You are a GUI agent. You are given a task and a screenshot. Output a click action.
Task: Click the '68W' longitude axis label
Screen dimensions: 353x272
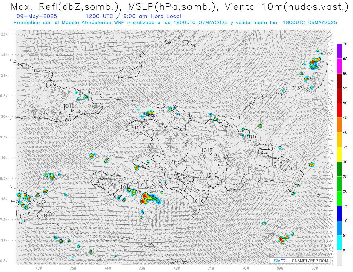314,268
